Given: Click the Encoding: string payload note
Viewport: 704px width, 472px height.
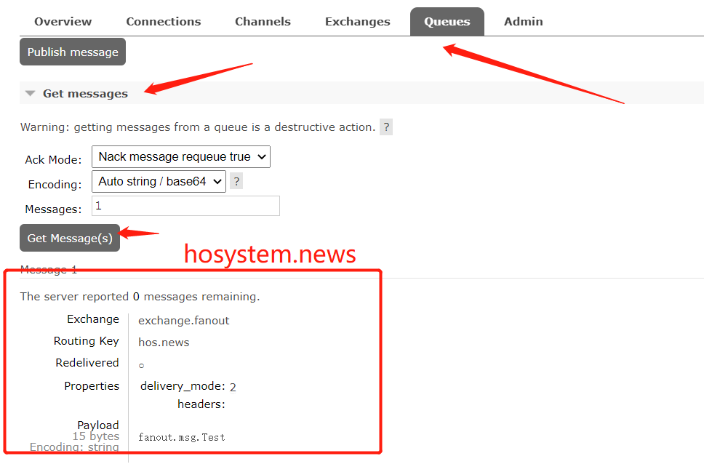Looking at the screenshot, I should click(74, 447).
